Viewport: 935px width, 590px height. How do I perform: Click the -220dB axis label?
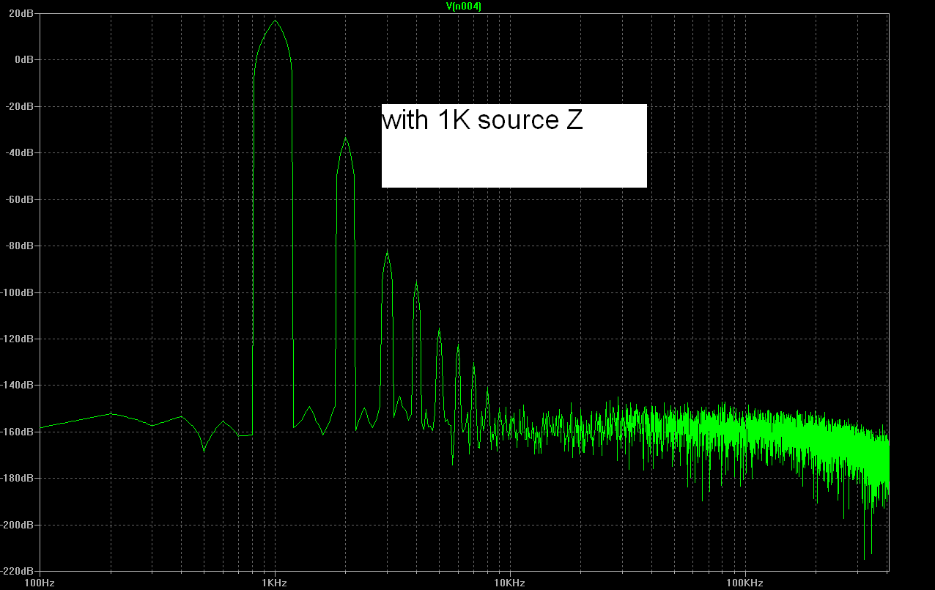pyautogui.click(x=18, y=571)
